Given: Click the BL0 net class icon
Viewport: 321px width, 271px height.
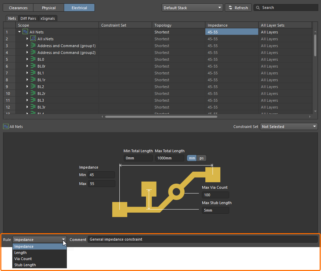Looking at the screenshot, I should click(x=33, y=59).
